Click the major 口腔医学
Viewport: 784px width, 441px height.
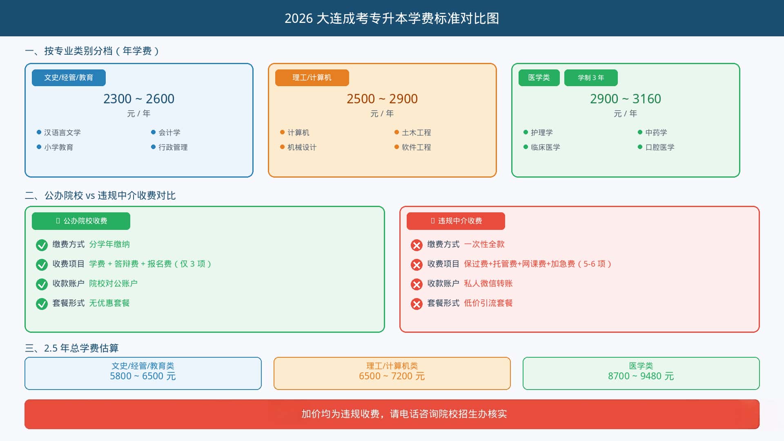click(660, 147)
